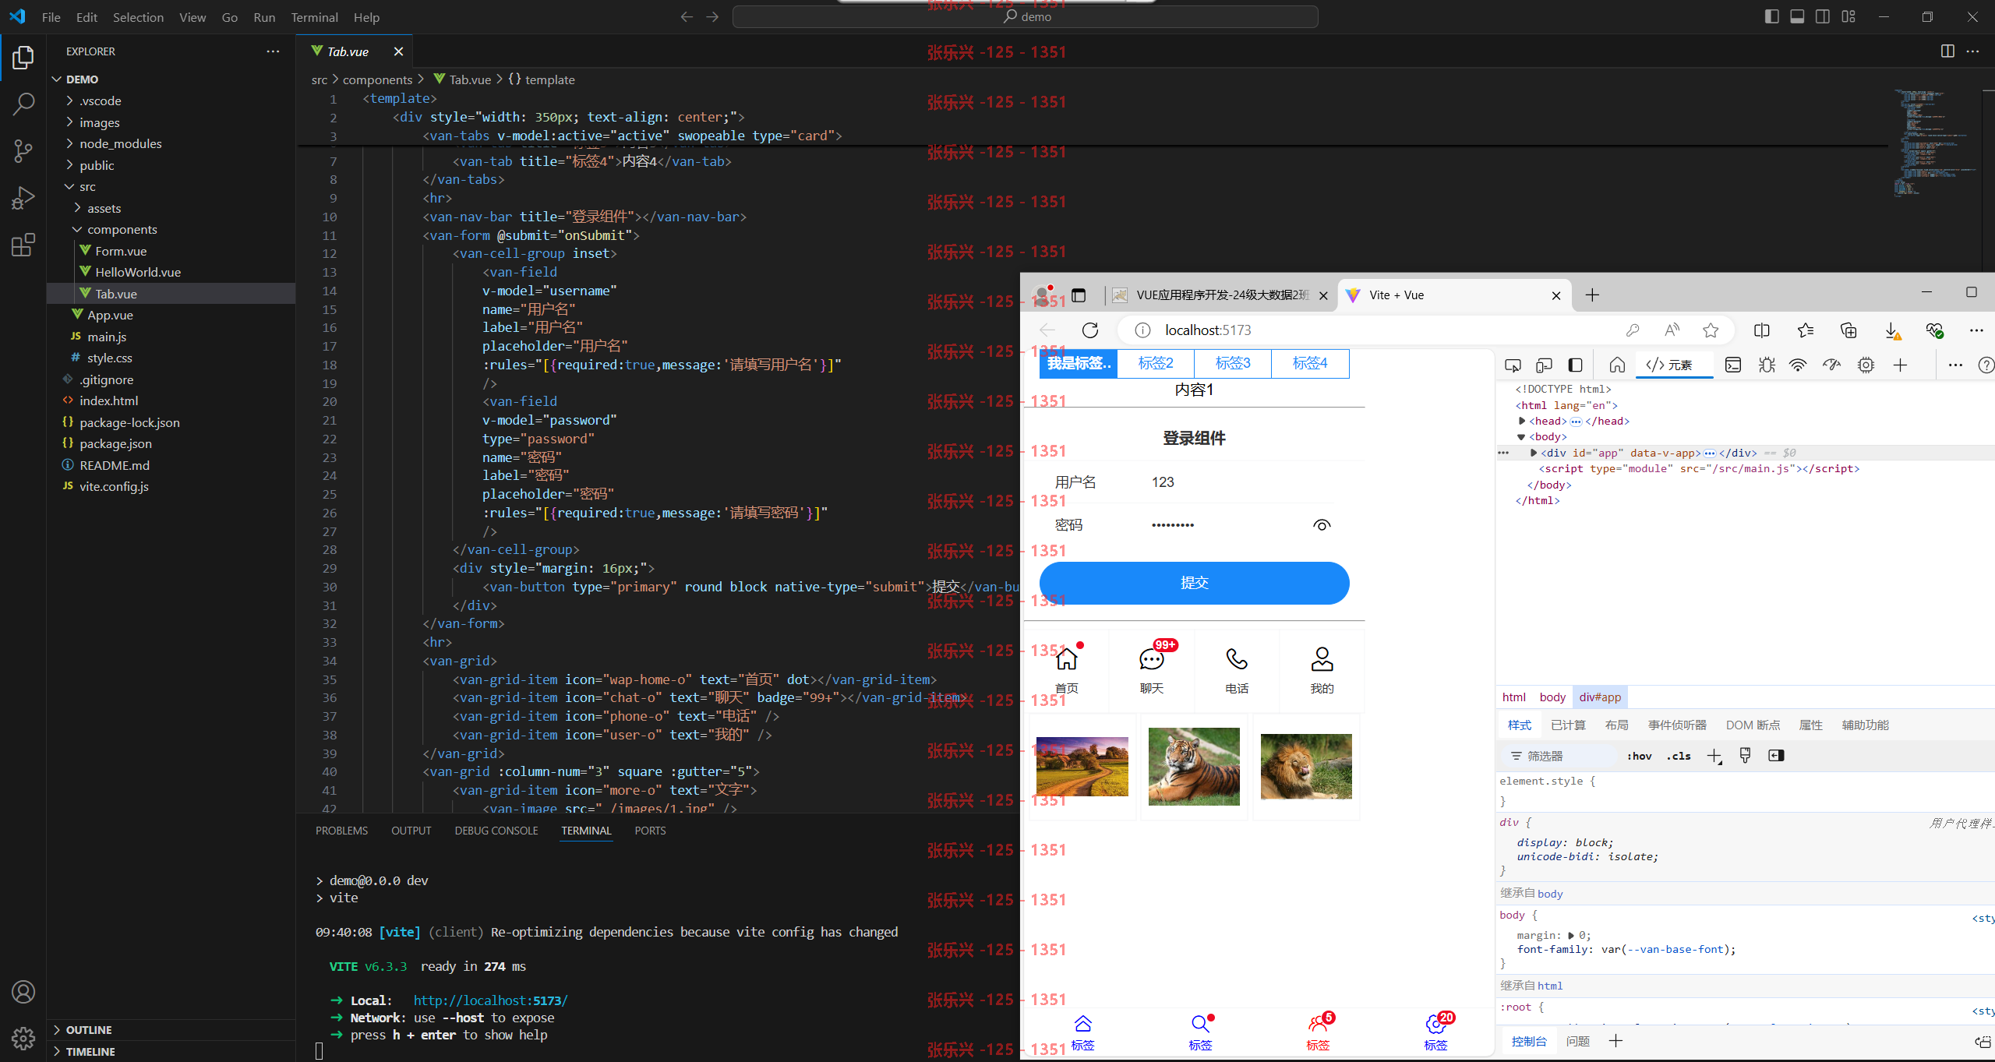Open a new browser tab with the plus button
The width and height of the screenshot is (1995, 1062).
[x=1592, y=295]
